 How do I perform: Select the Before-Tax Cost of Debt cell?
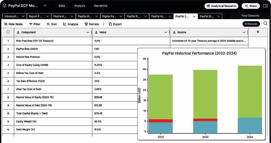(x=53, y=73)
